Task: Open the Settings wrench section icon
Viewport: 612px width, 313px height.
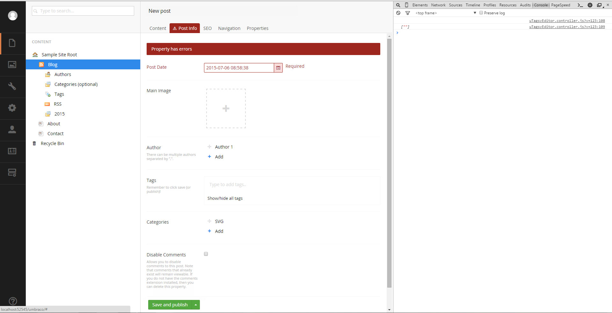Action: (12, 86)
